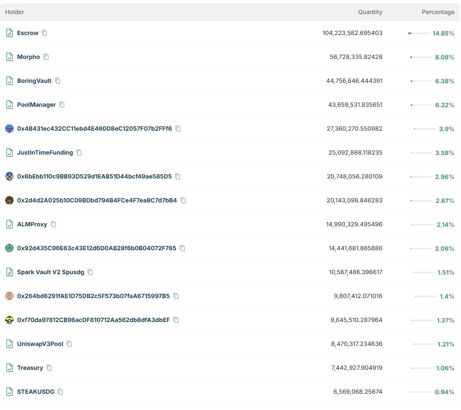Open the PoolManager holder link
This screenshot has width=461, height=410.
pyautogui.click(x=36, y=105)
